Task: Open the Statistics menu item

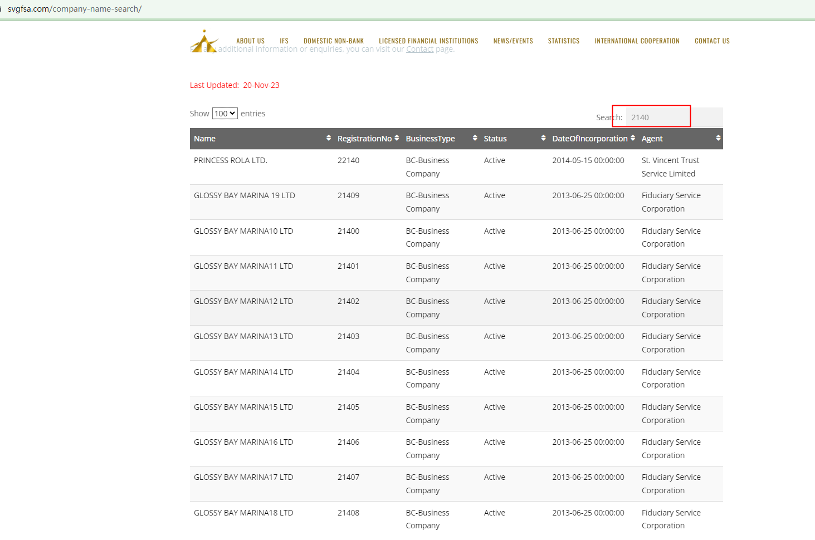Action: (563, 41)
